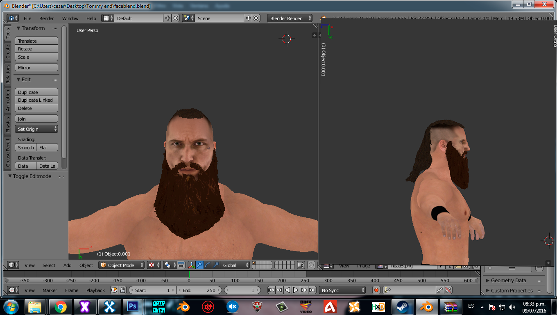The image size is (557, 315).
Task: Open the Global orientation dropdown
Action: 235,265
